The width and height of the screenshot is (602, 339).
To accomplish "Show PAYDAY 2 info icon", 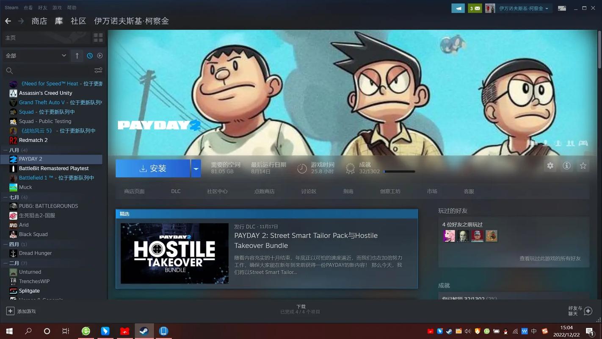I will point(566,166).
